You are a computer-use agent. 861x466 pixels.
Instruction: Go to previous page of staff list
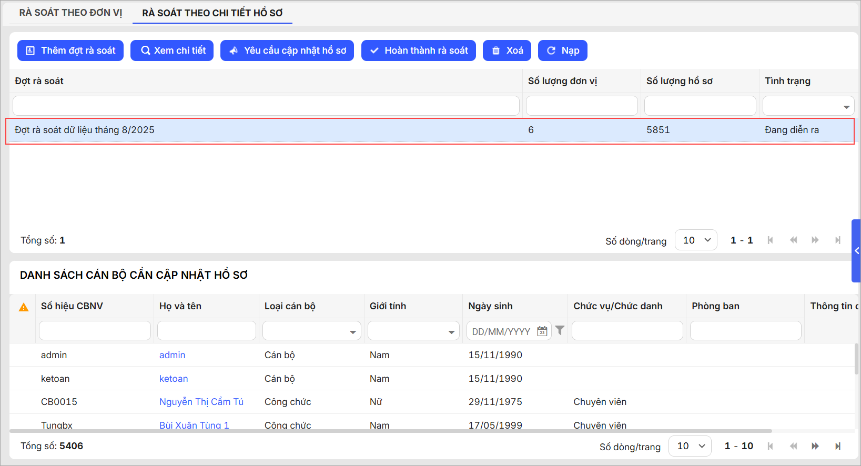[793, 446]
